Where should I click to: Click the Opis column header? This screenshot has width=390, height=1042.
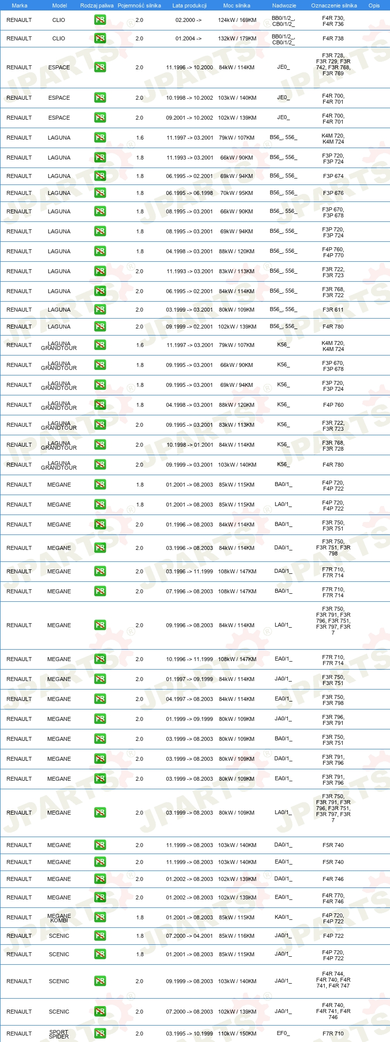[374, 5]
